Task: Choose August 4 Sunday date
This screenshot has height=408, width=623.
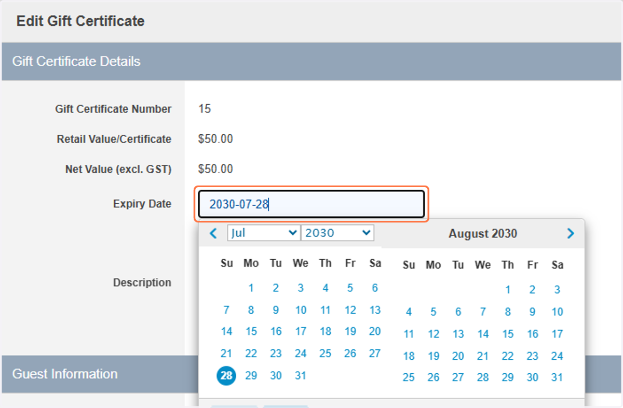Action: click(x=409, y=312)
